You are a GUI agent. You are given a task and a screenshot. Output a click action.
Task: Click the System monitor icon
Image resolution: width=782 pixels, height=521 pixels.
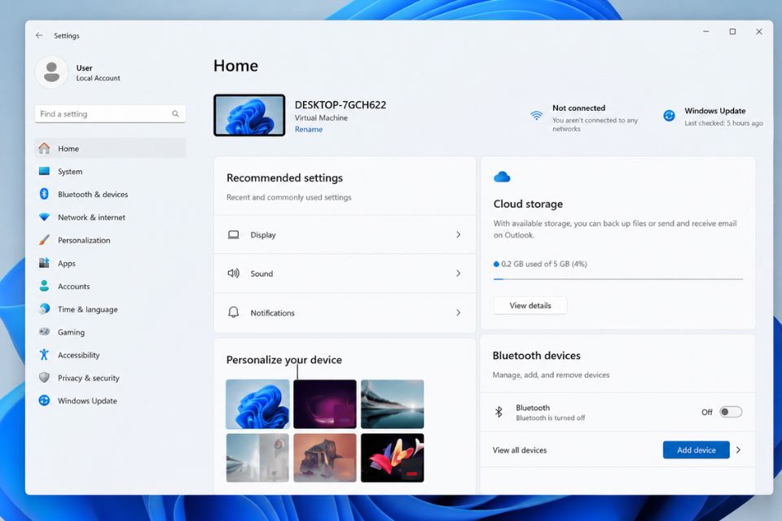tap(44, 171)
